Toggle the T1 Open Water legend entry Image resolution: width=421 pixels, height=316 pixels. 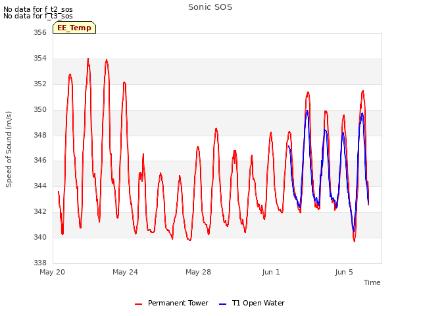pos(251,303)
